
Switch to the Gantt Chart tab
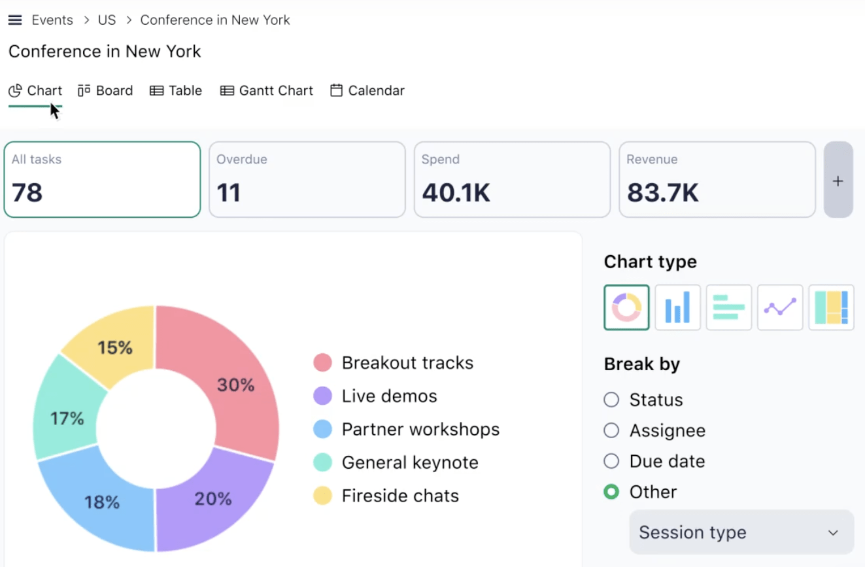[x=267, y=90]
